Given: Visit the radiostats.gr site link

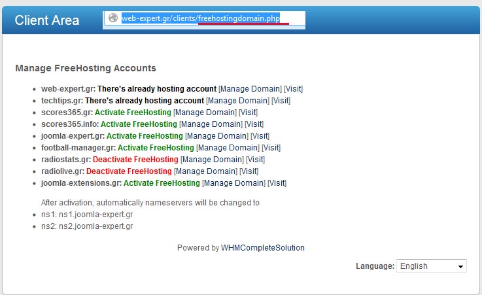Looking at the screenshot, I should (x=256, y=160).
